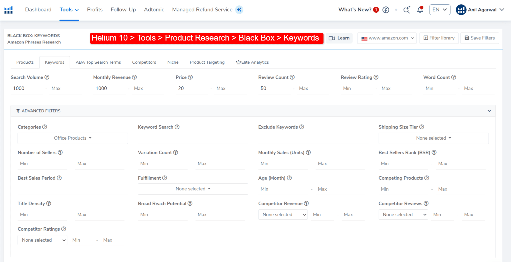Click the Managed Refund Service sparkle icon
Screen dimensions: 511x262
click(x=239, y=10)
